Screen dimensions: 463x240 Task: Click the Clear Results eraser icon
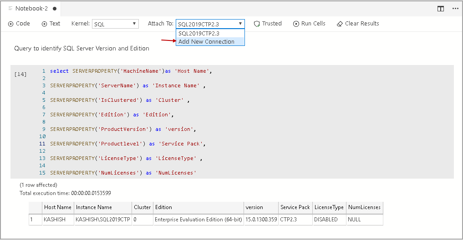pyautogui.click(x=340, y=24)
